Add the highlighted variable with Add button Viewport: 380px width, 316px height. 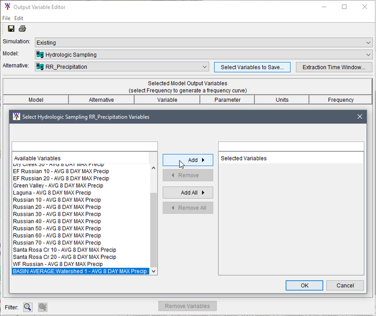[188, 160]
